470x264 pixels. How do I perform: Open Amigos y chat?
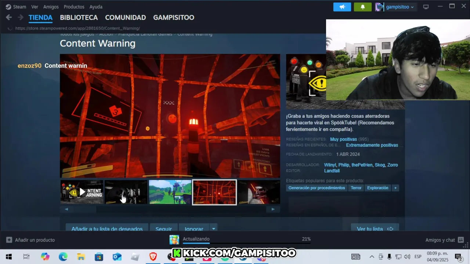pyautogui.click(x=445, y=240)
